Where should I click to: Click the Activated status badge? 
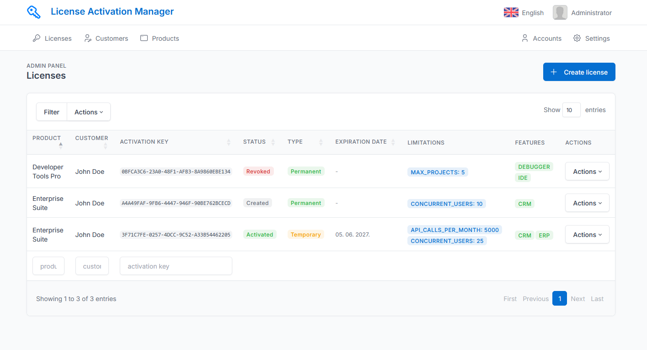(260, 235)
